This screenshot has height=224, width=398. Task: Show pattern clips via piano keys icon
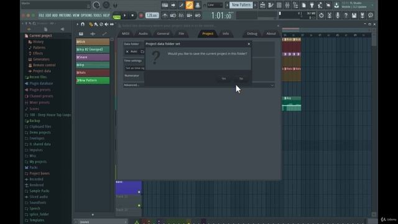(x=81, y=34)
